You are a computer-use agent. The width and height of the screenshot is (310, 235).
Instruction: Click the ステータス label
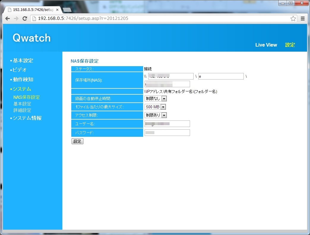(x=84, y=69)
